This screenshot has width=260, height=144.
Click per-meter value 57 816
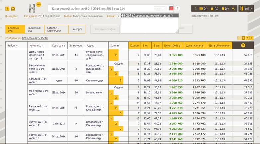tap(248, 55)
